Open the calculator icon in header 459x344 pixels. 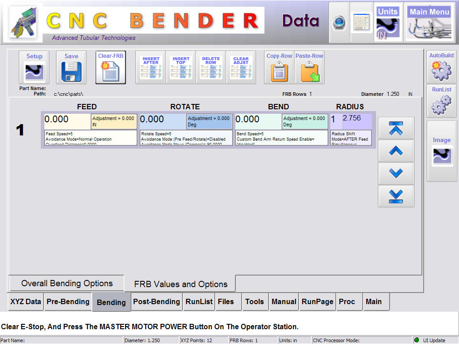361,22
